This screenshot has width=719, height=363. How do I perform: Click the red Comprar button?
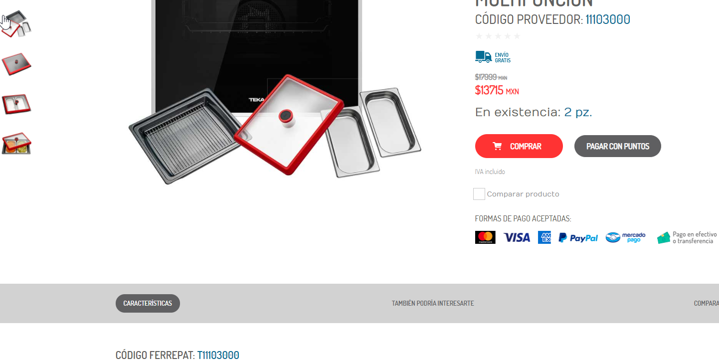519,146
